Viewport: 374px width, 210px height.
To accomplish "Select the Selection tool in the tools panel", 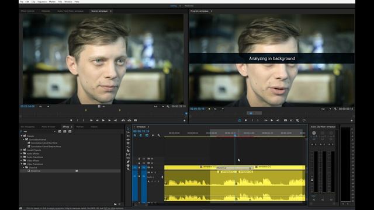I will click(x=128, y=129).
